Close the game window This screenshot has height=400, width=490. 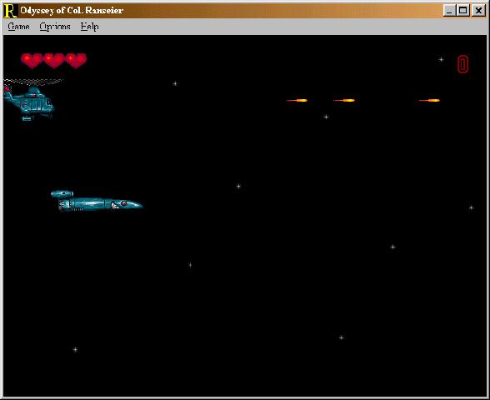tap(478, 11)
